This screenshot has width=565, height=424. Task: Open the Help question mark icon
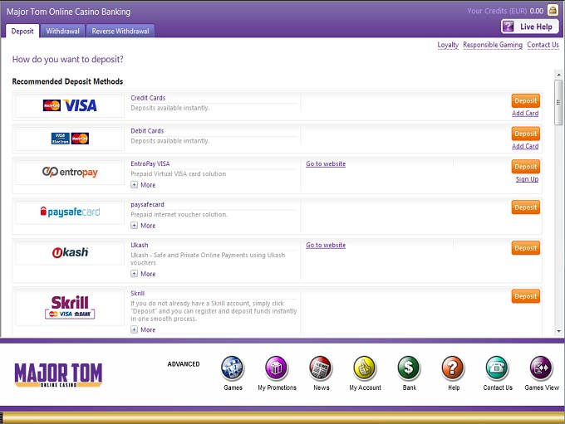453,368
